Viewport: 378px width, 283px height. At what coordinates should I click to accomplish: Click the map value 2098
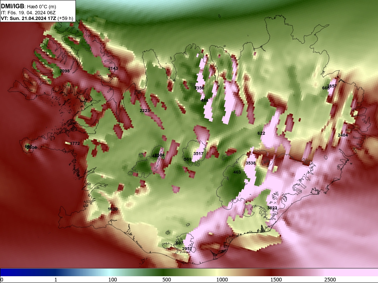64,71
